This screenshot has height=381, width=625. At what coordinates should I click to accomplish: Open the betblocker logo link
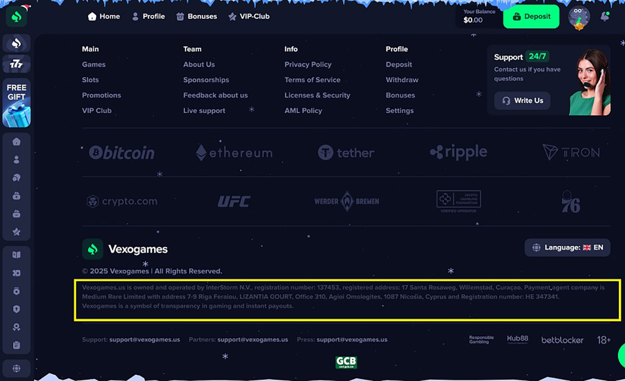562,340
